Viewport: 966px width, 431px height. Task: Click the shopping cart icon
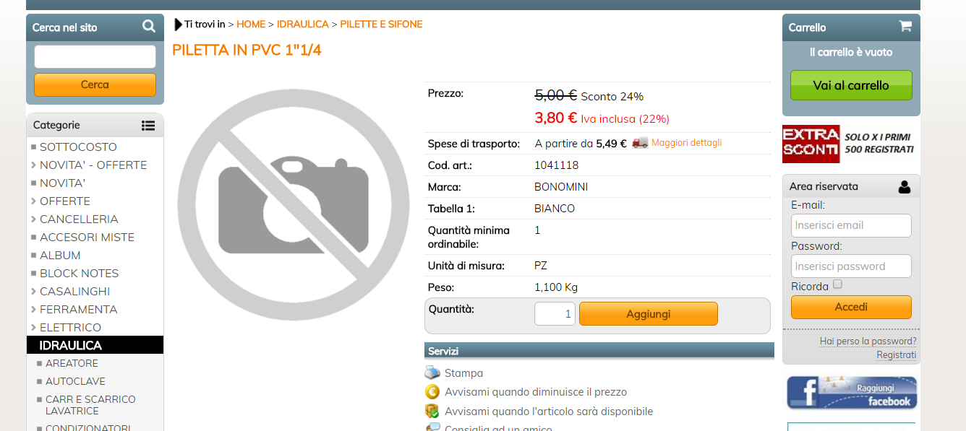point(905,26)
